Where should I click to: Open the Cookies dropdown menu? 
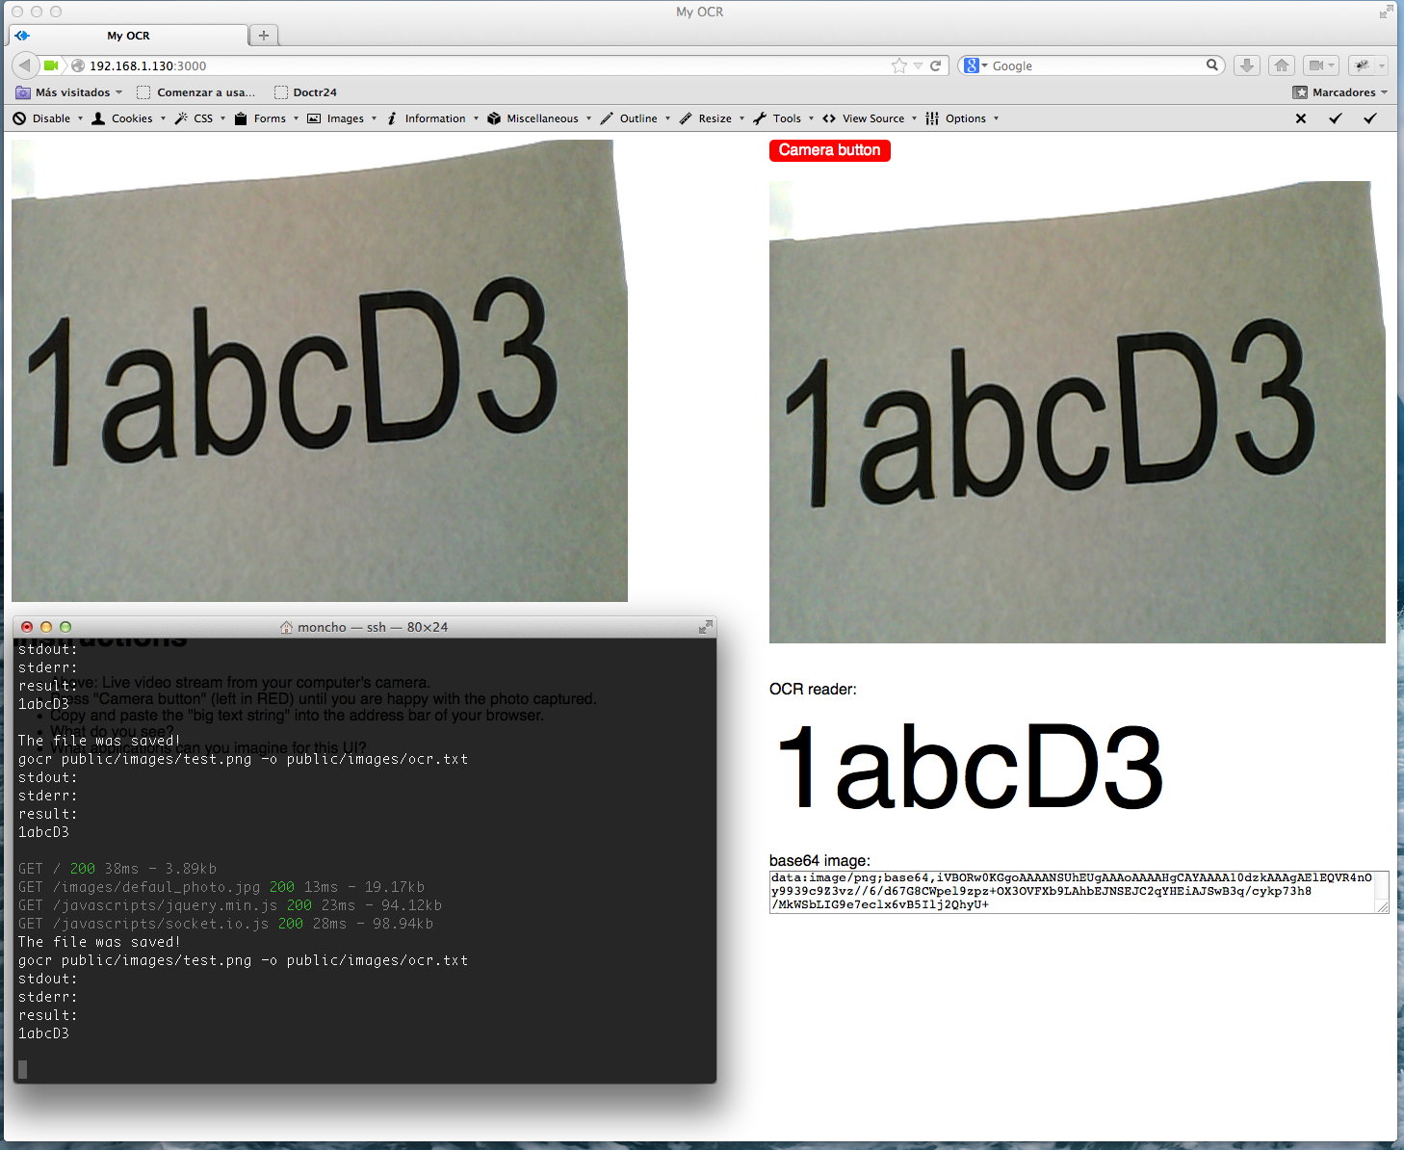129,118
